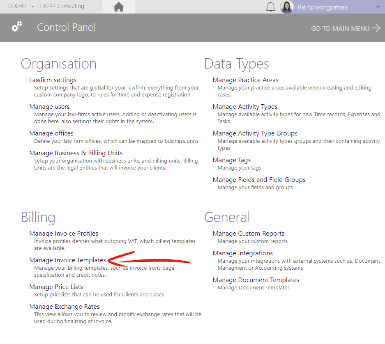
Task: Open Manage Invoice Templates
Action: coord(67,260)
